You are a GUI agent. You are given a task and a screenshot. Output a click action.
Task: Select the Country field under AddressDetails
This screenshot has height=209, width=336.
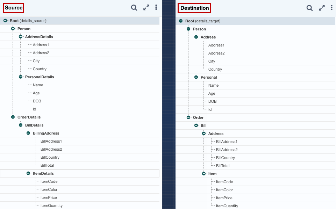40,69
